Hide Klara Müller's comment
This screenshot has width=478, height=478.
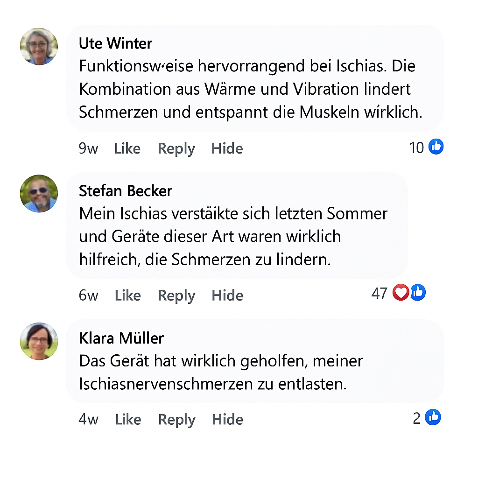tap(228, 420)
